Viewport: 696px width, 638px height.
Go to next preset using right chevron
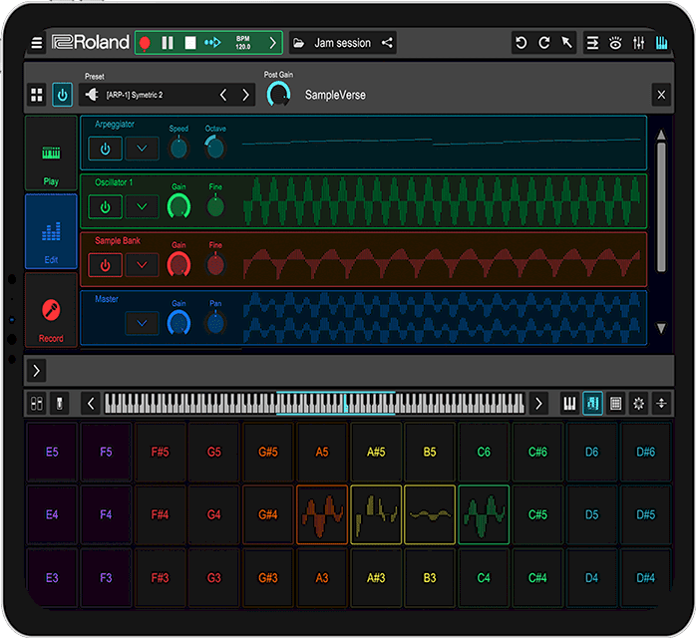pyautogui.click(x=245, y=95)
